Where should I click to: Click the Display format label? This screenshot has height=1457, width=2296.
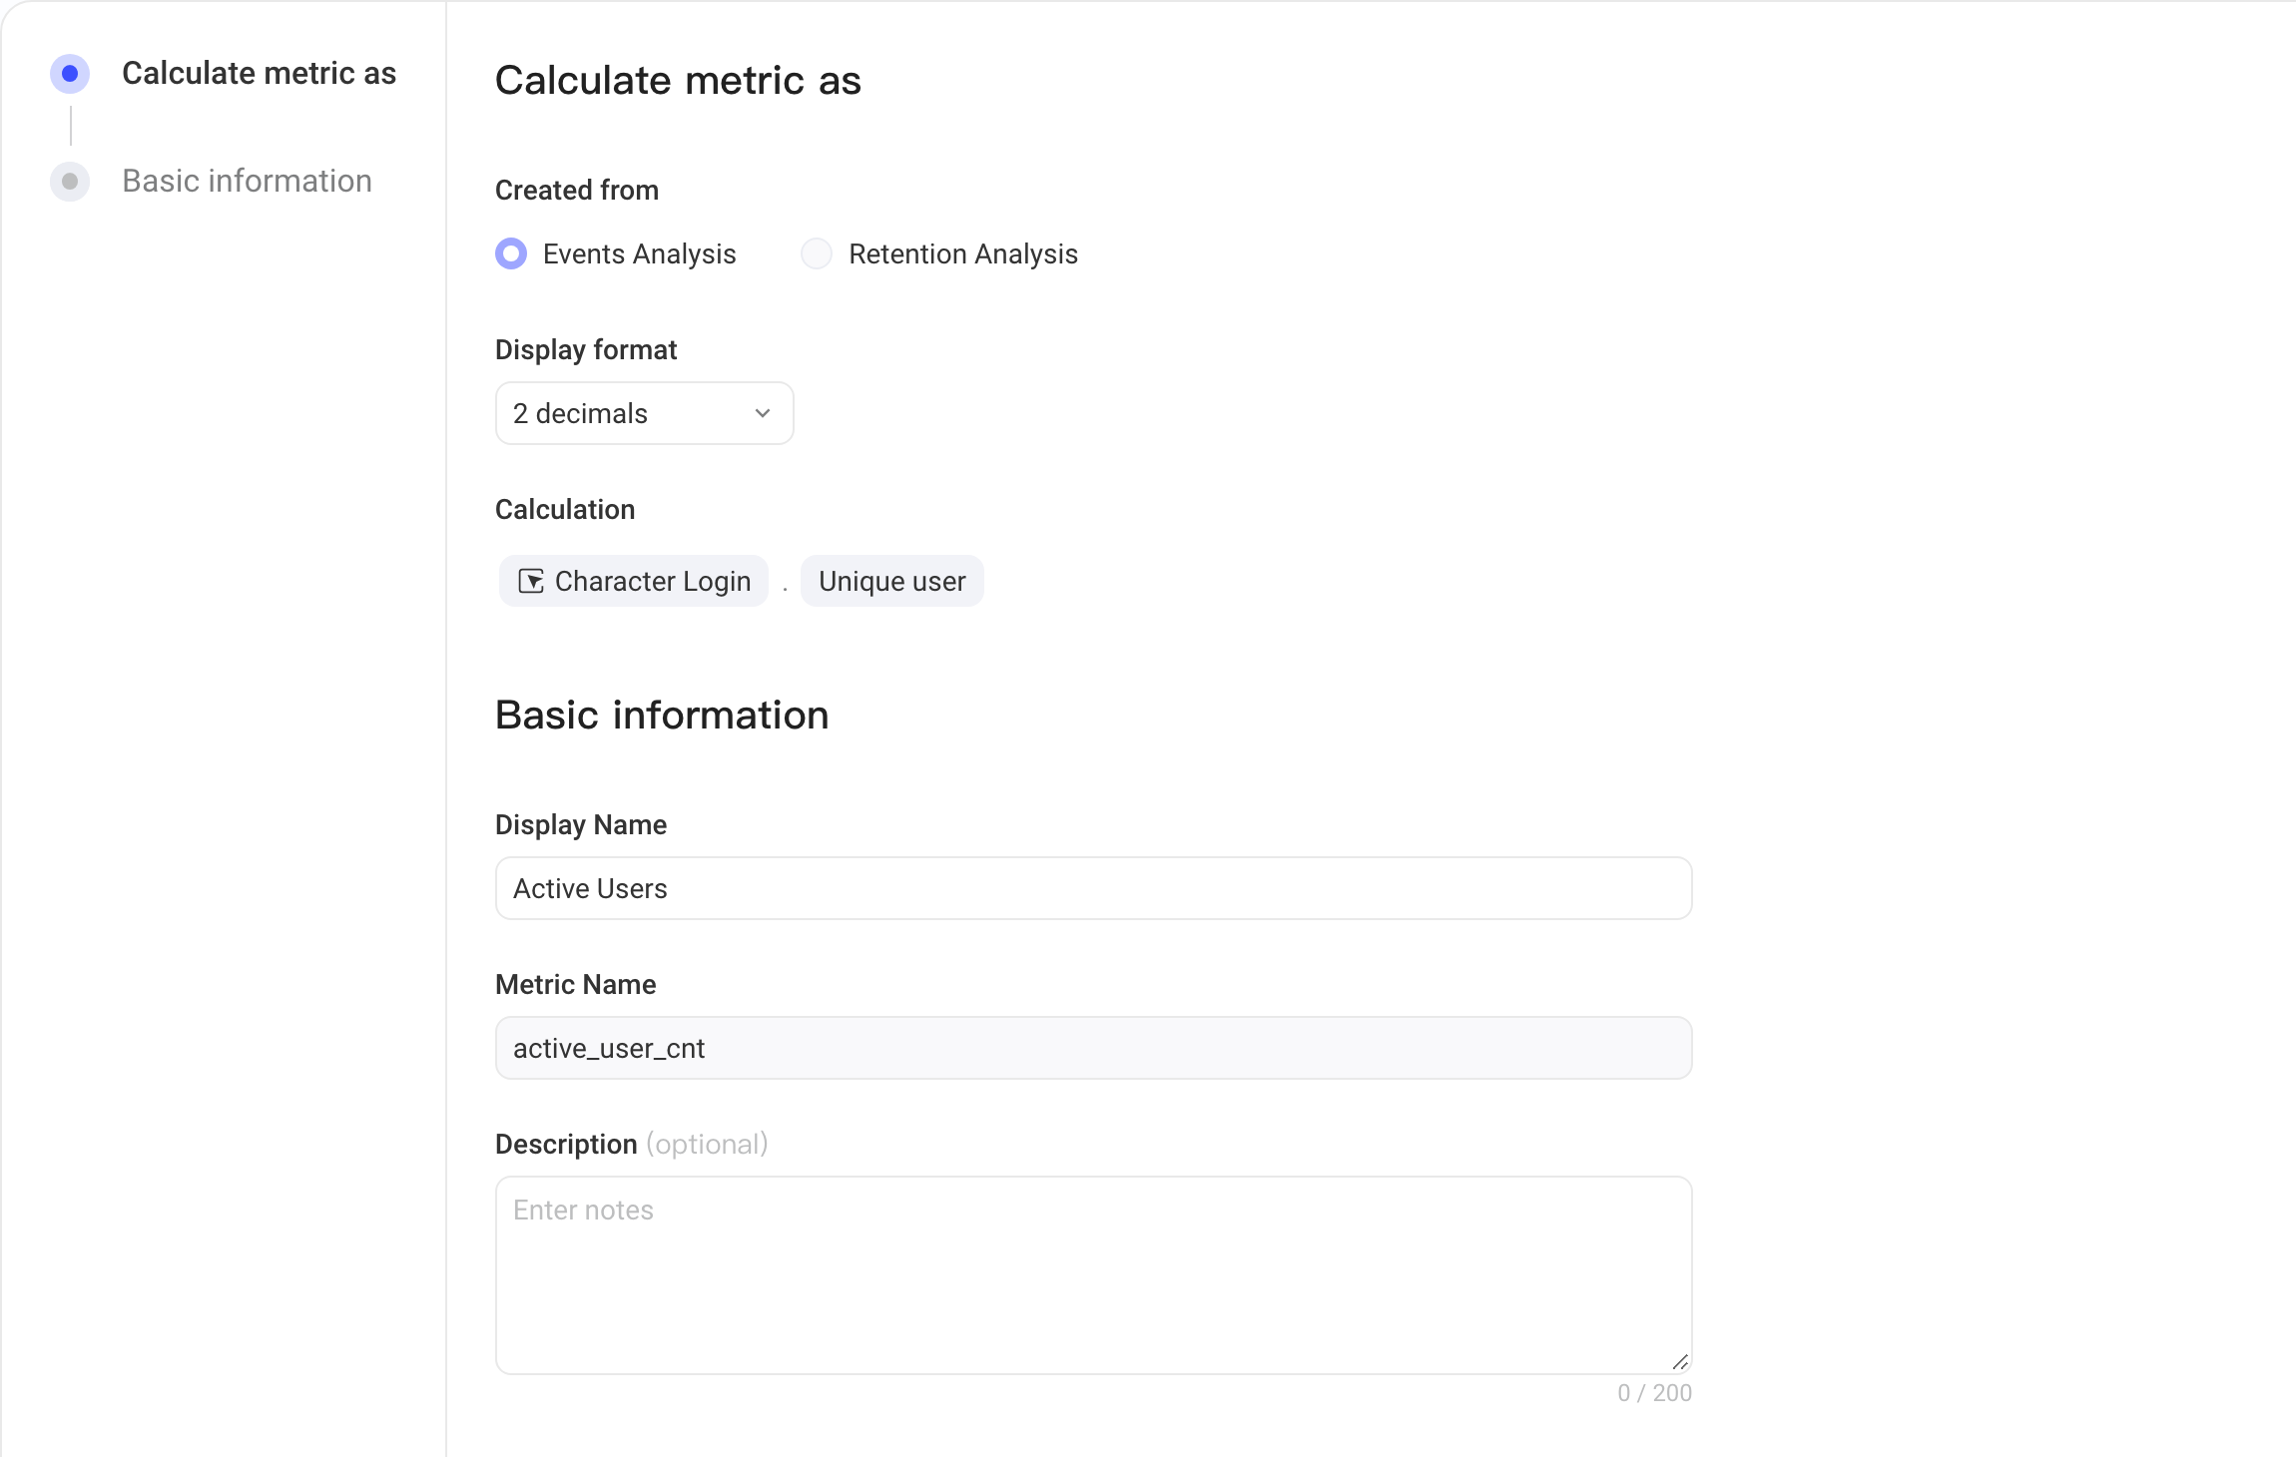point(586,349)
